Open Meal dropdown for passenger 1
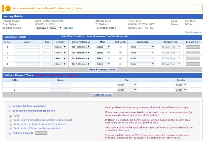 tap(103, 47)
